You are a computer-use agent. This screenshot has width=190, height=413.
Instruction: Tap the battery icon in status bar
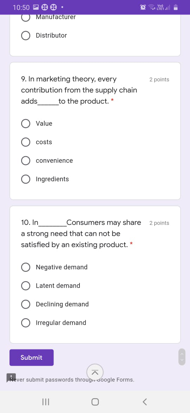(176, 7)
